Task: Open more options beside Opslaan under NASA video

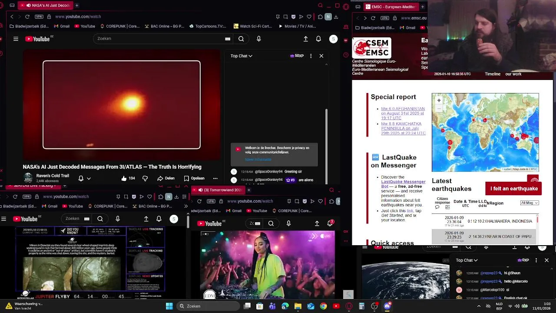Action: coord(215,178)
